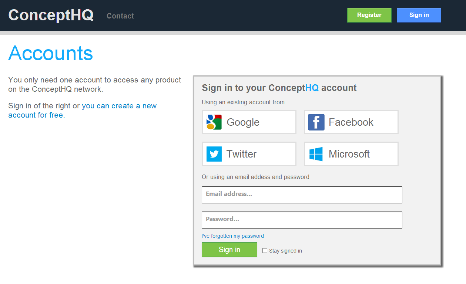Click the Google logo icon

pos(214,122)
